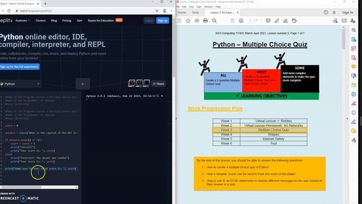This screenshot has width=362, height=204.
Task: Send the PDF by email icon
Action: click(x=344, y=21)
